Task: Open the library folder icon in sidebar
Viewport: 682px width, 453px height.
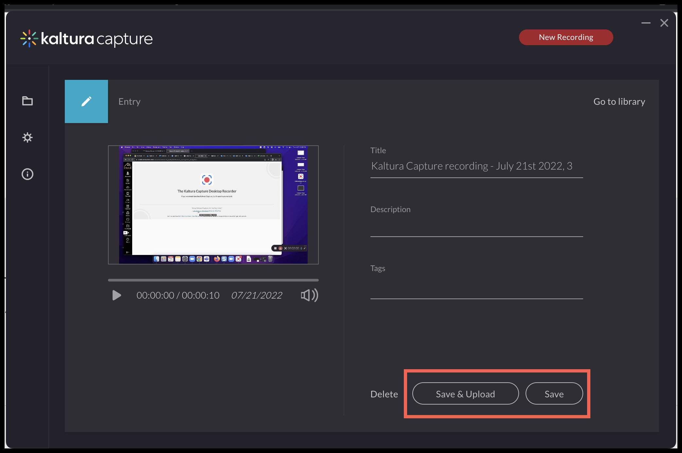Action: tap(27, 101)
